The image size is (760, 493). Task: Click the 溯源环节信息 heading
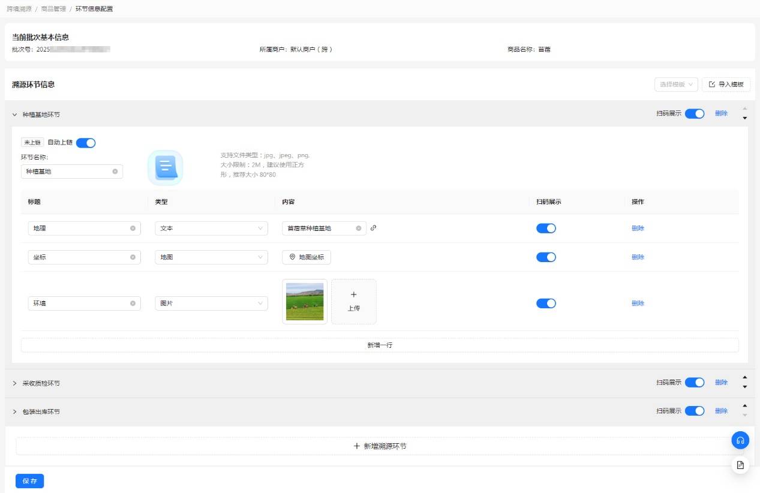pyautogui.click(x=34, y=85)
